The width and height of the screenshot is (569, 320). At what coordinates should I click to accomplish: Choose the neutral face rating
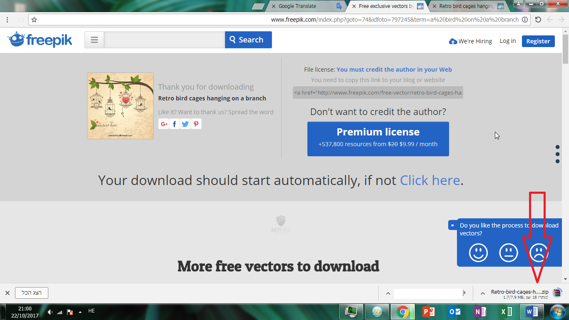pyautogui.click(x=509, y=252)
